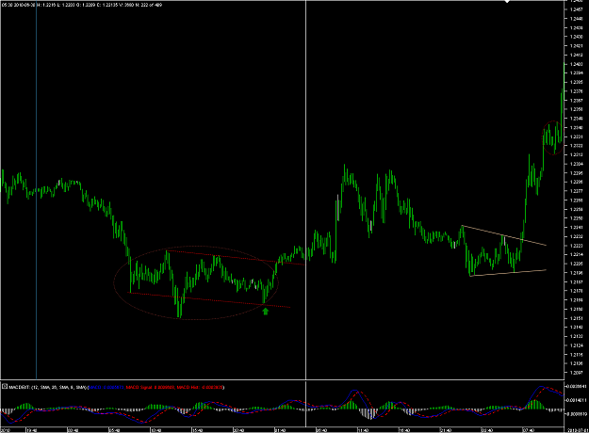Click the 01:40 time axis label
589x433 pixels.
(x=280, y=430)
